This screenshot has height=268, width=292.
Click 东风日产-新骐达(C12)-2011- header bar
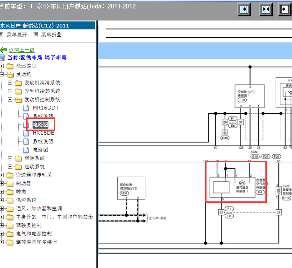tap(47, 26)
